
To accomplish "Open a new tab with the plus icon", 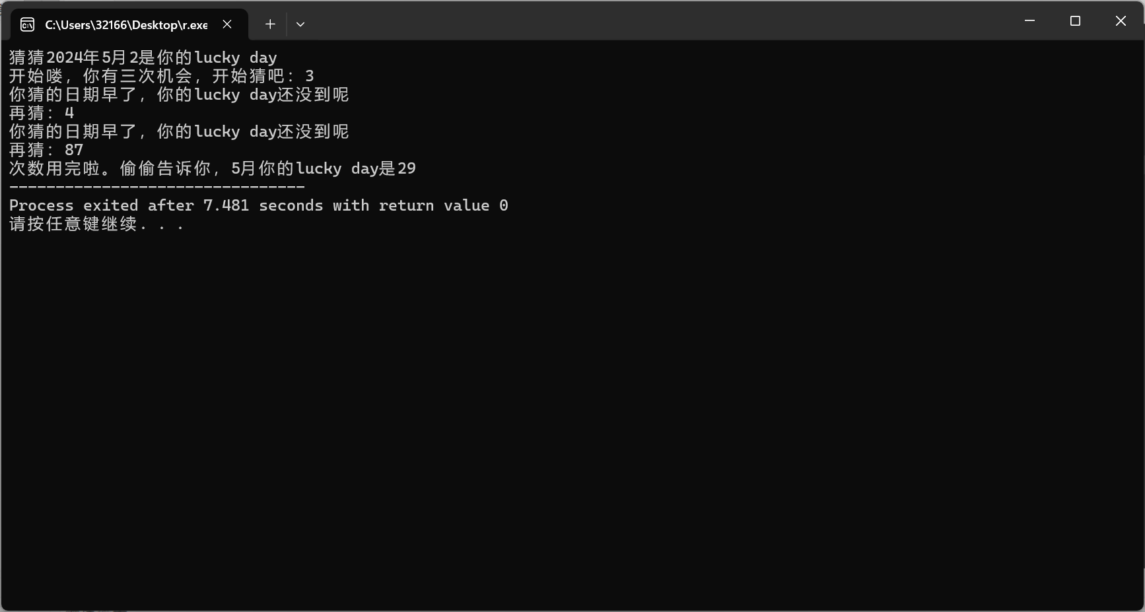I will (x=270, y=24).
